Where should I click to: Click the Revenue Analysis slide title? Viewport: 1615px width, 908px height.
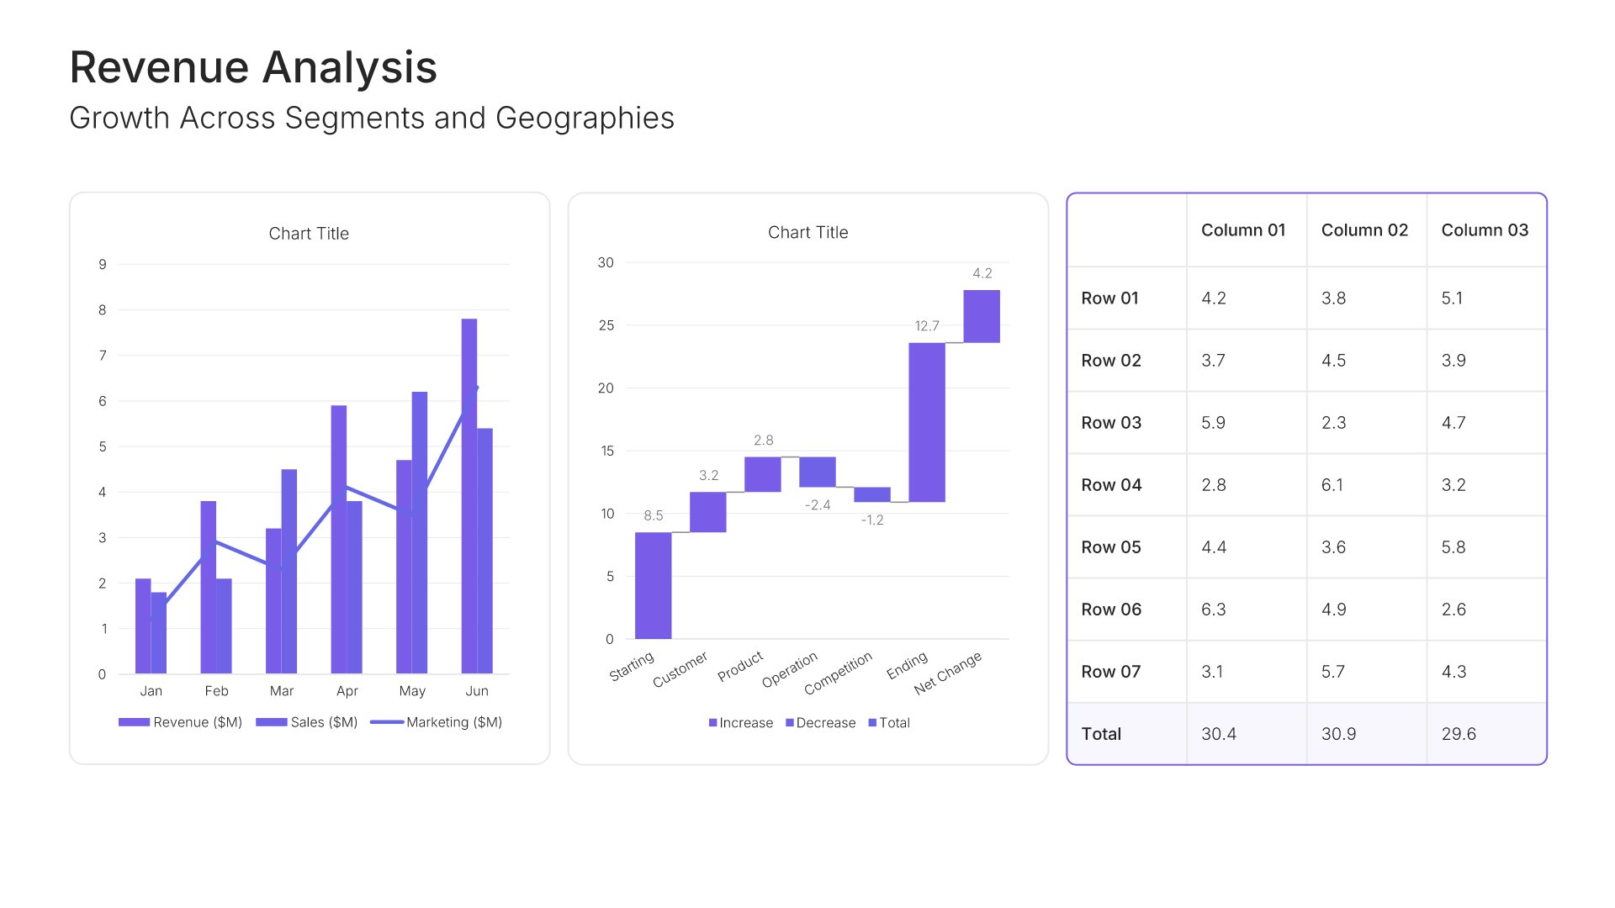click(253, 67)
